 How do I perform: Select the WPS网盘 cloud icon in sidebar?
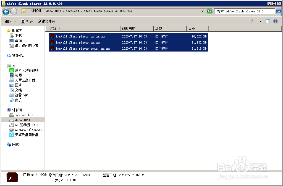(x=9, y=55)
